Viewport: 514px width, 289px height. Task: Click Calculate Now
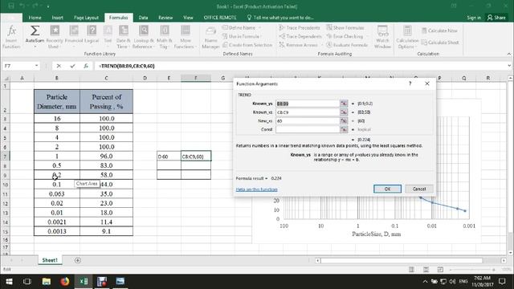point(439,31)
